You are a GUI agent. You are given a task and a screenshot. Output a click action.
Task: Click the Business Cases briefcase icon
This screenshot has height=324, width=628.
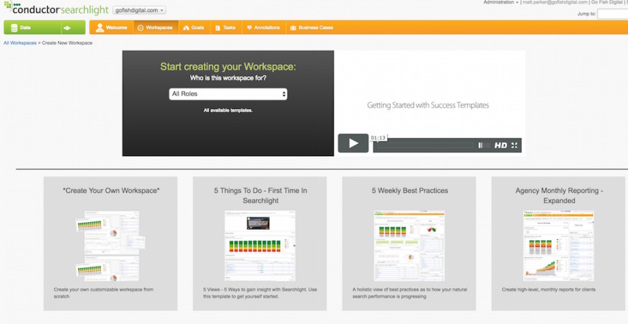[x=293, y=28]
